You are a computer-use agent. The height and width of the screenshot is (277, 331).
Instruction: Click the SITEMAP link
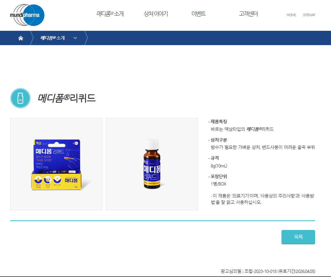tap(309, 15)
